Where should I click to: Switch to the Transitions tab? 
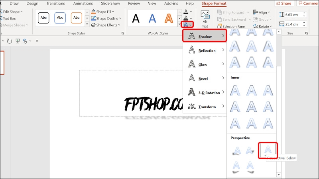[55, 4]
